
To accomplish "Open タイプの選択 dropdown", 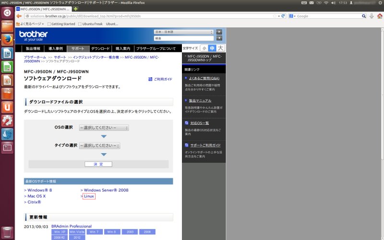I will pos(99,145).
